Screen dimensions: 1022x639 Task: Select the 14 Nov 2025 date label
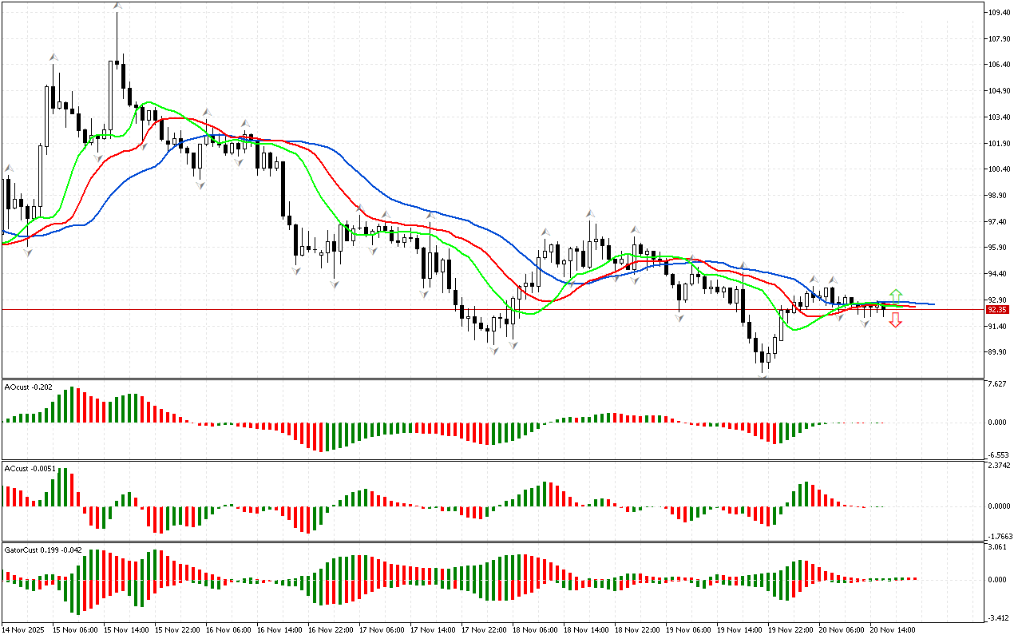point(25,630)
